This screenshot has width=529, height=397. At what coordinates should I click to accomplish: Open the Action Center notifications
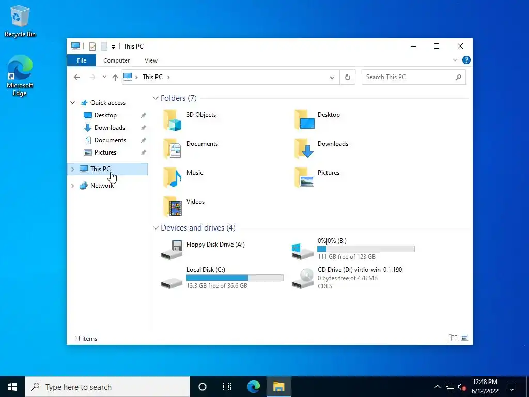pyautogui.click(x=512, y=387)
